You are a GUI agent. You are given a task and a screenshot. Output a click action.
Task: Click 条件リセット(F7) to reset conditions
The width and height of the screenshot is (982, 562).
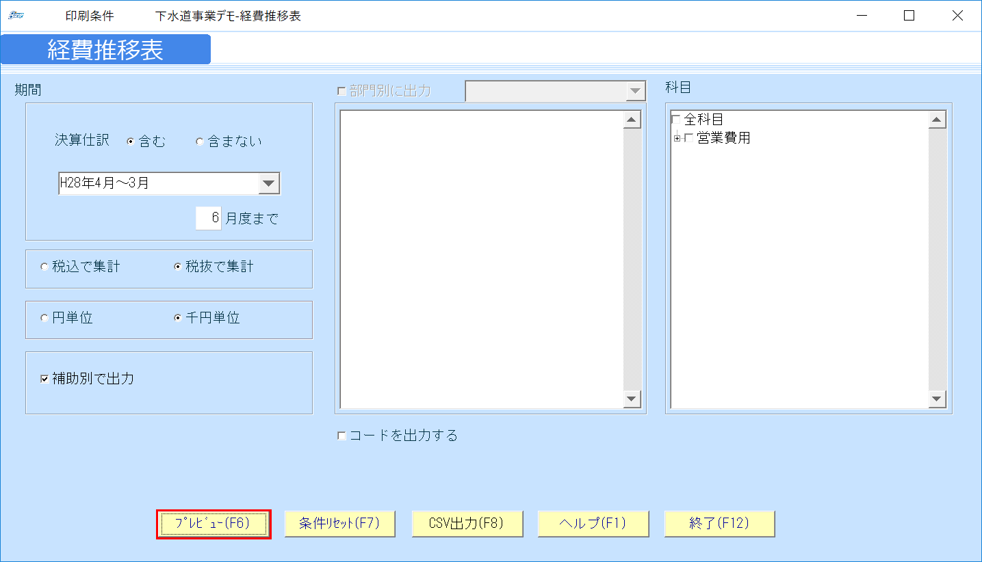click(x=340, y=524)
